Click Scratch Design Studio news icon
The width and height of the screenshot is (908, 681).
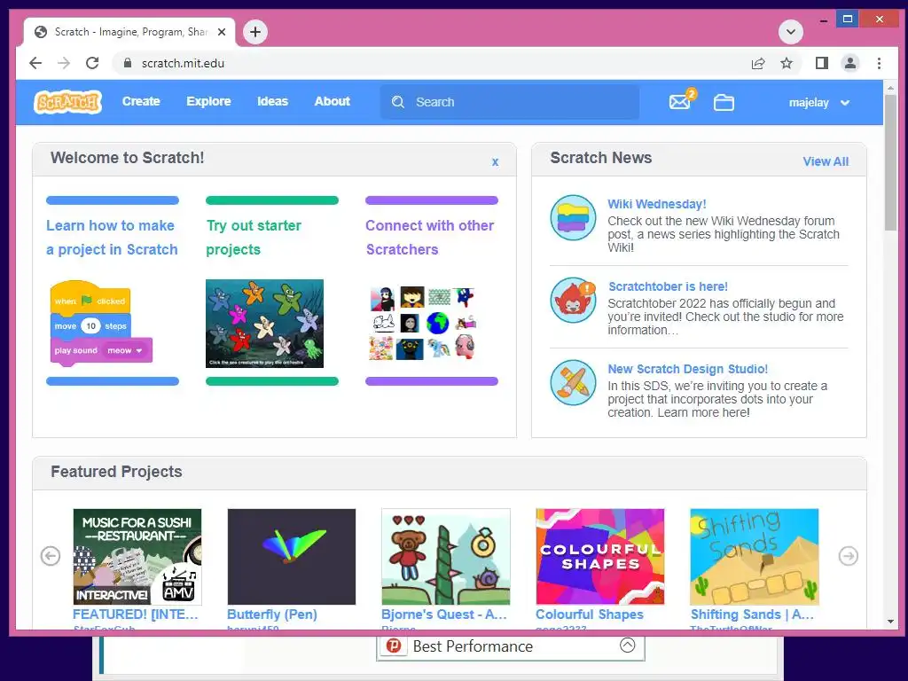(x=573, y=383)
